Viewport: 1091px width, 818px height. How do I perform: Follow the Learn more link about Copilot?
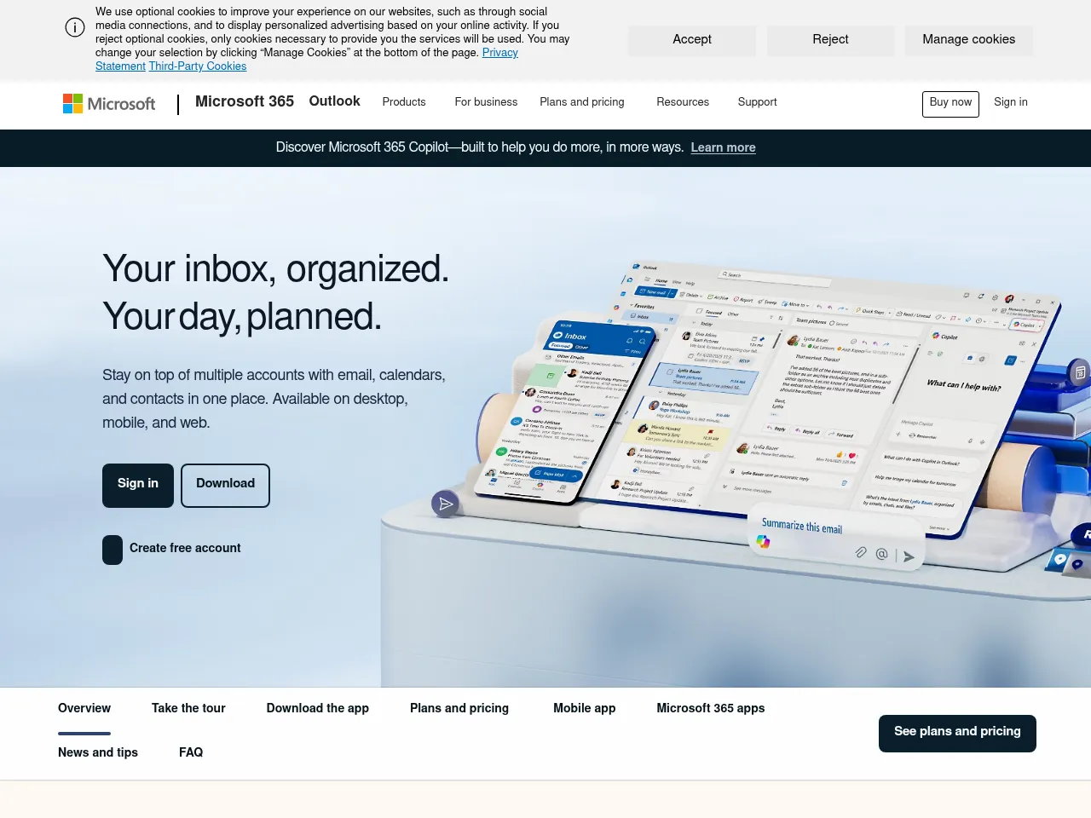pos(723,147)
